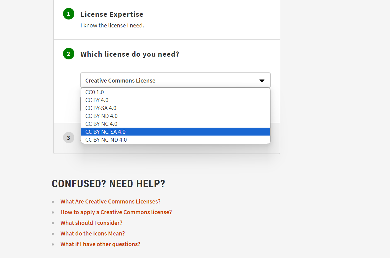This screenshot has height=258, width=390.
Task: Select highlighted CC BY-NC-SA 4.0 option
Action: point(105,132)
